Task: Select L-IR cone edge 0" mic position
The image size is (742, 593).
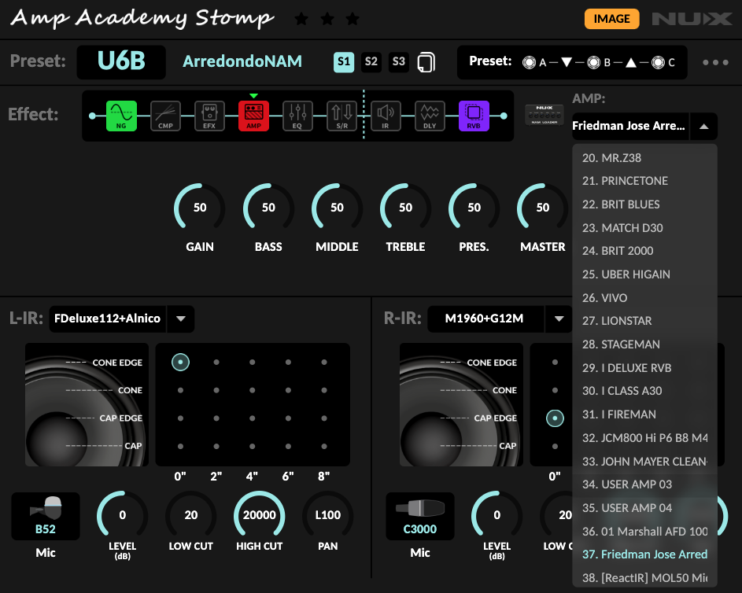Action: point(180,363)
